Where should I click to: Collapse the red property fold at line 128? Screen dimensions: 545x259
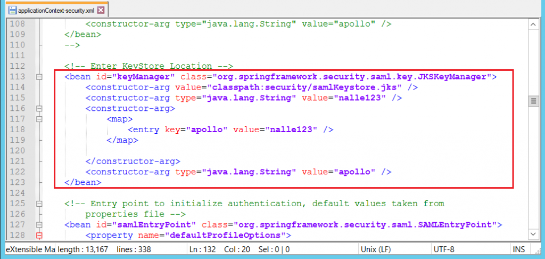click(x=39, y=236)
